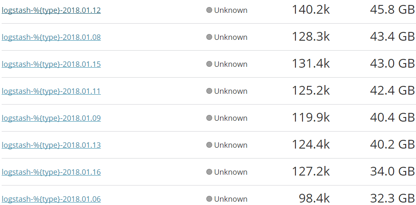Click the gray status dot for 2018.01.15
Image resolution: width=416 pixels, height=205 pixels.
(209, 64)
